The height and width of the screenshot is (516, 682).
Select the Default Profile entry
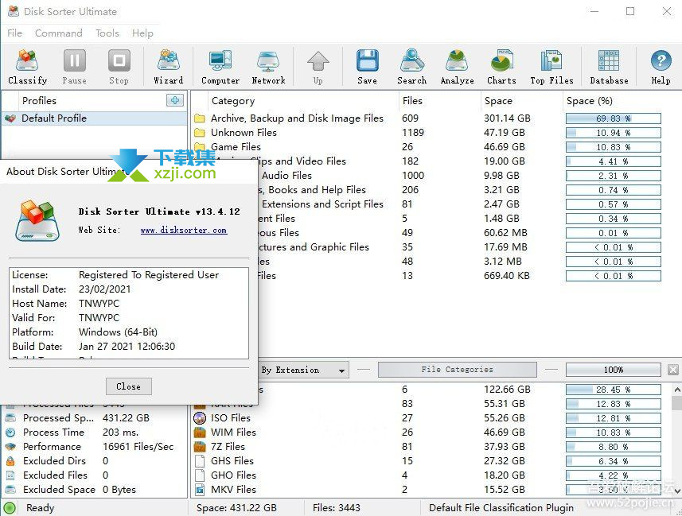coord(94,118)
